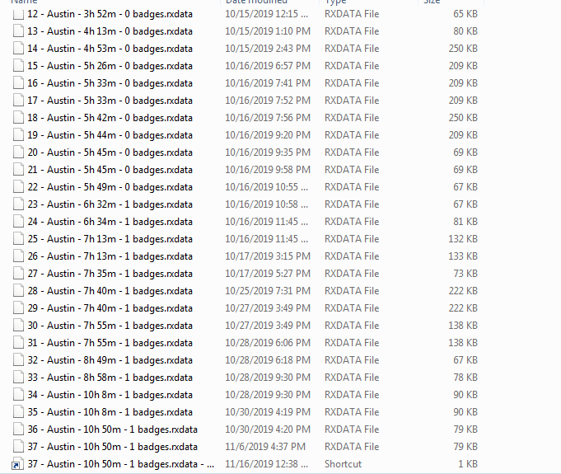Screen dimensions: 561x474
Task: Select file 14 - Austin - 4h 53m - 0 badges.rxdata
Action: click(110, 49)
